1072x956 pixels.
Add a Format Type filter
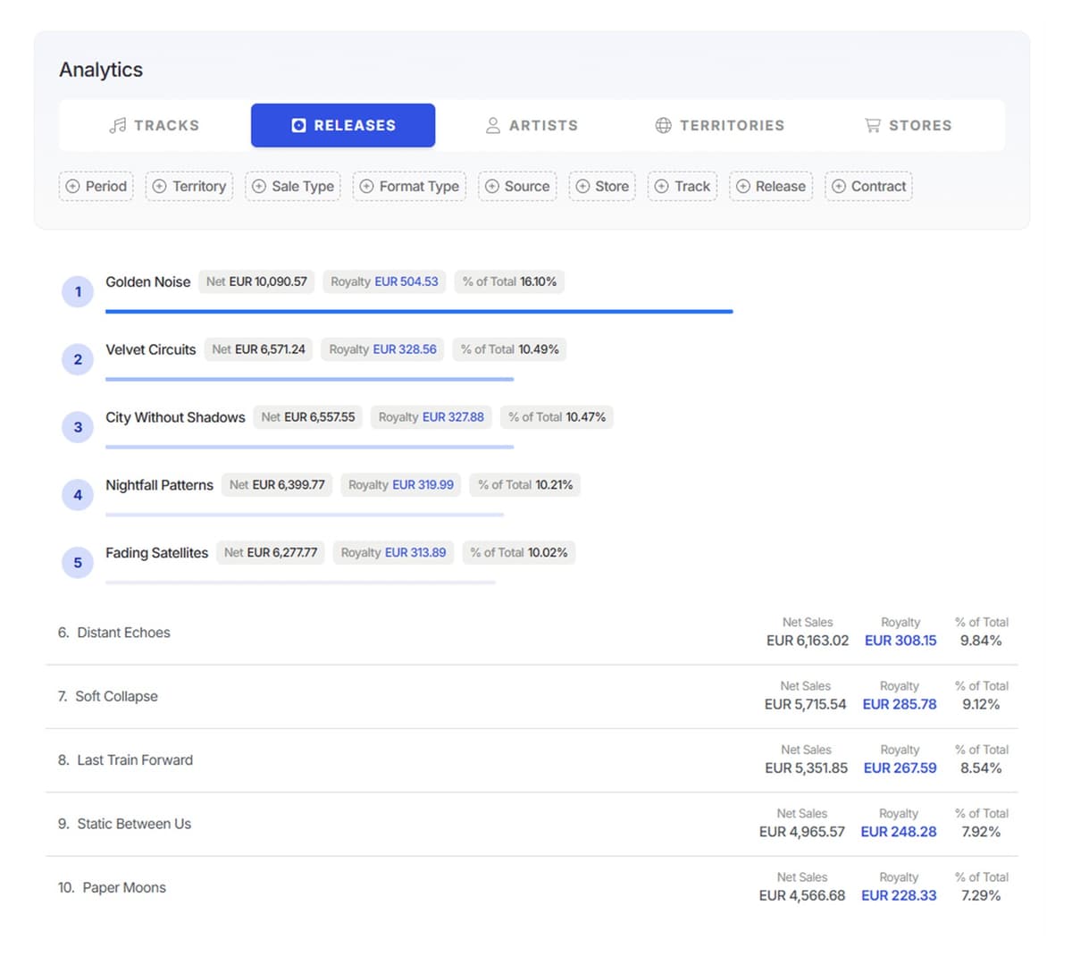(x=409, y=186)
